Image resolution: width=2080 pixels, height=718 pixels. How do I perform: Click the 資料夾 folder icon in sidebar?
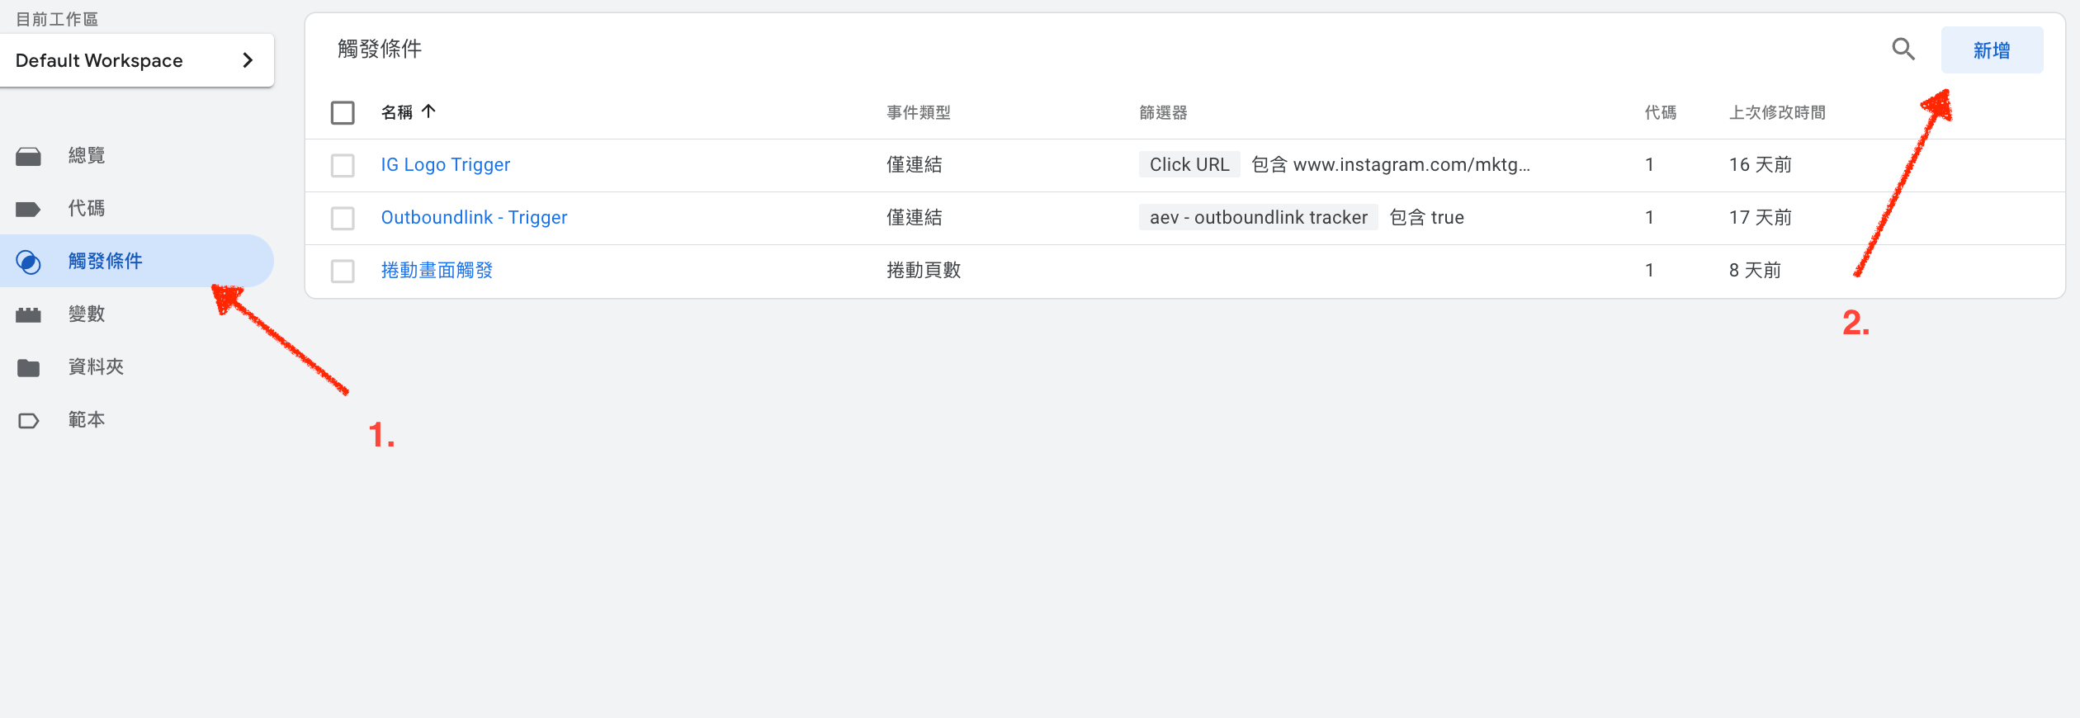click(28, 367)
